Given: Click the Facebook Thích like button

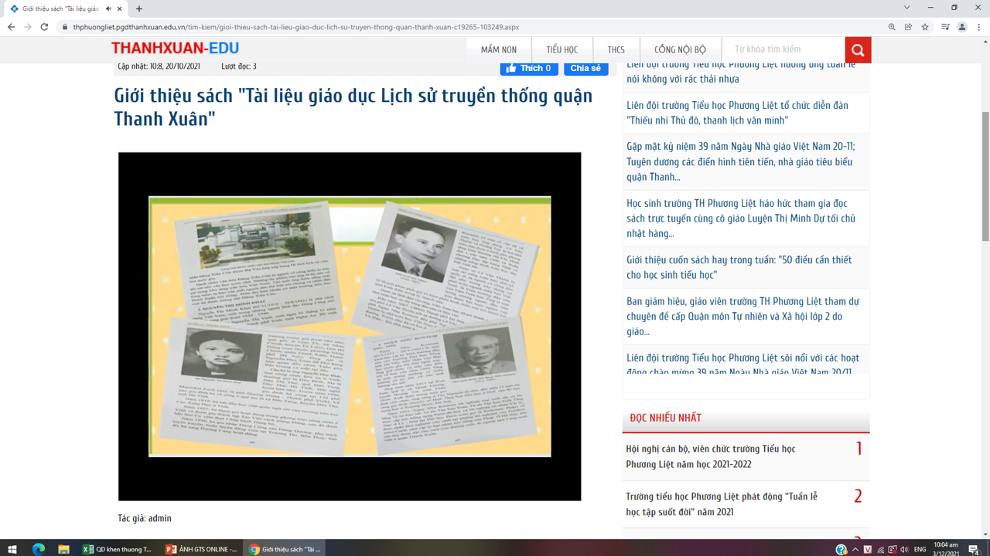Looking at the screenshot, I should (529, 68).
